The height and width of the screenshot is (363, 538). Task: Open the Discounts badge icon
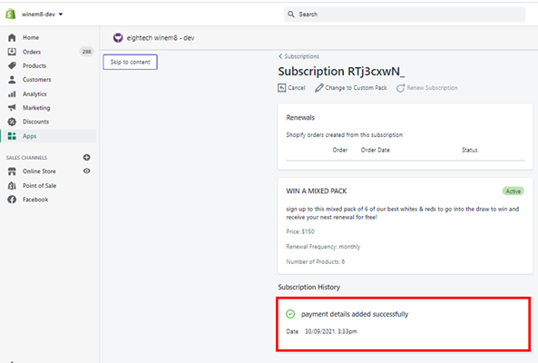click(12, 122)
